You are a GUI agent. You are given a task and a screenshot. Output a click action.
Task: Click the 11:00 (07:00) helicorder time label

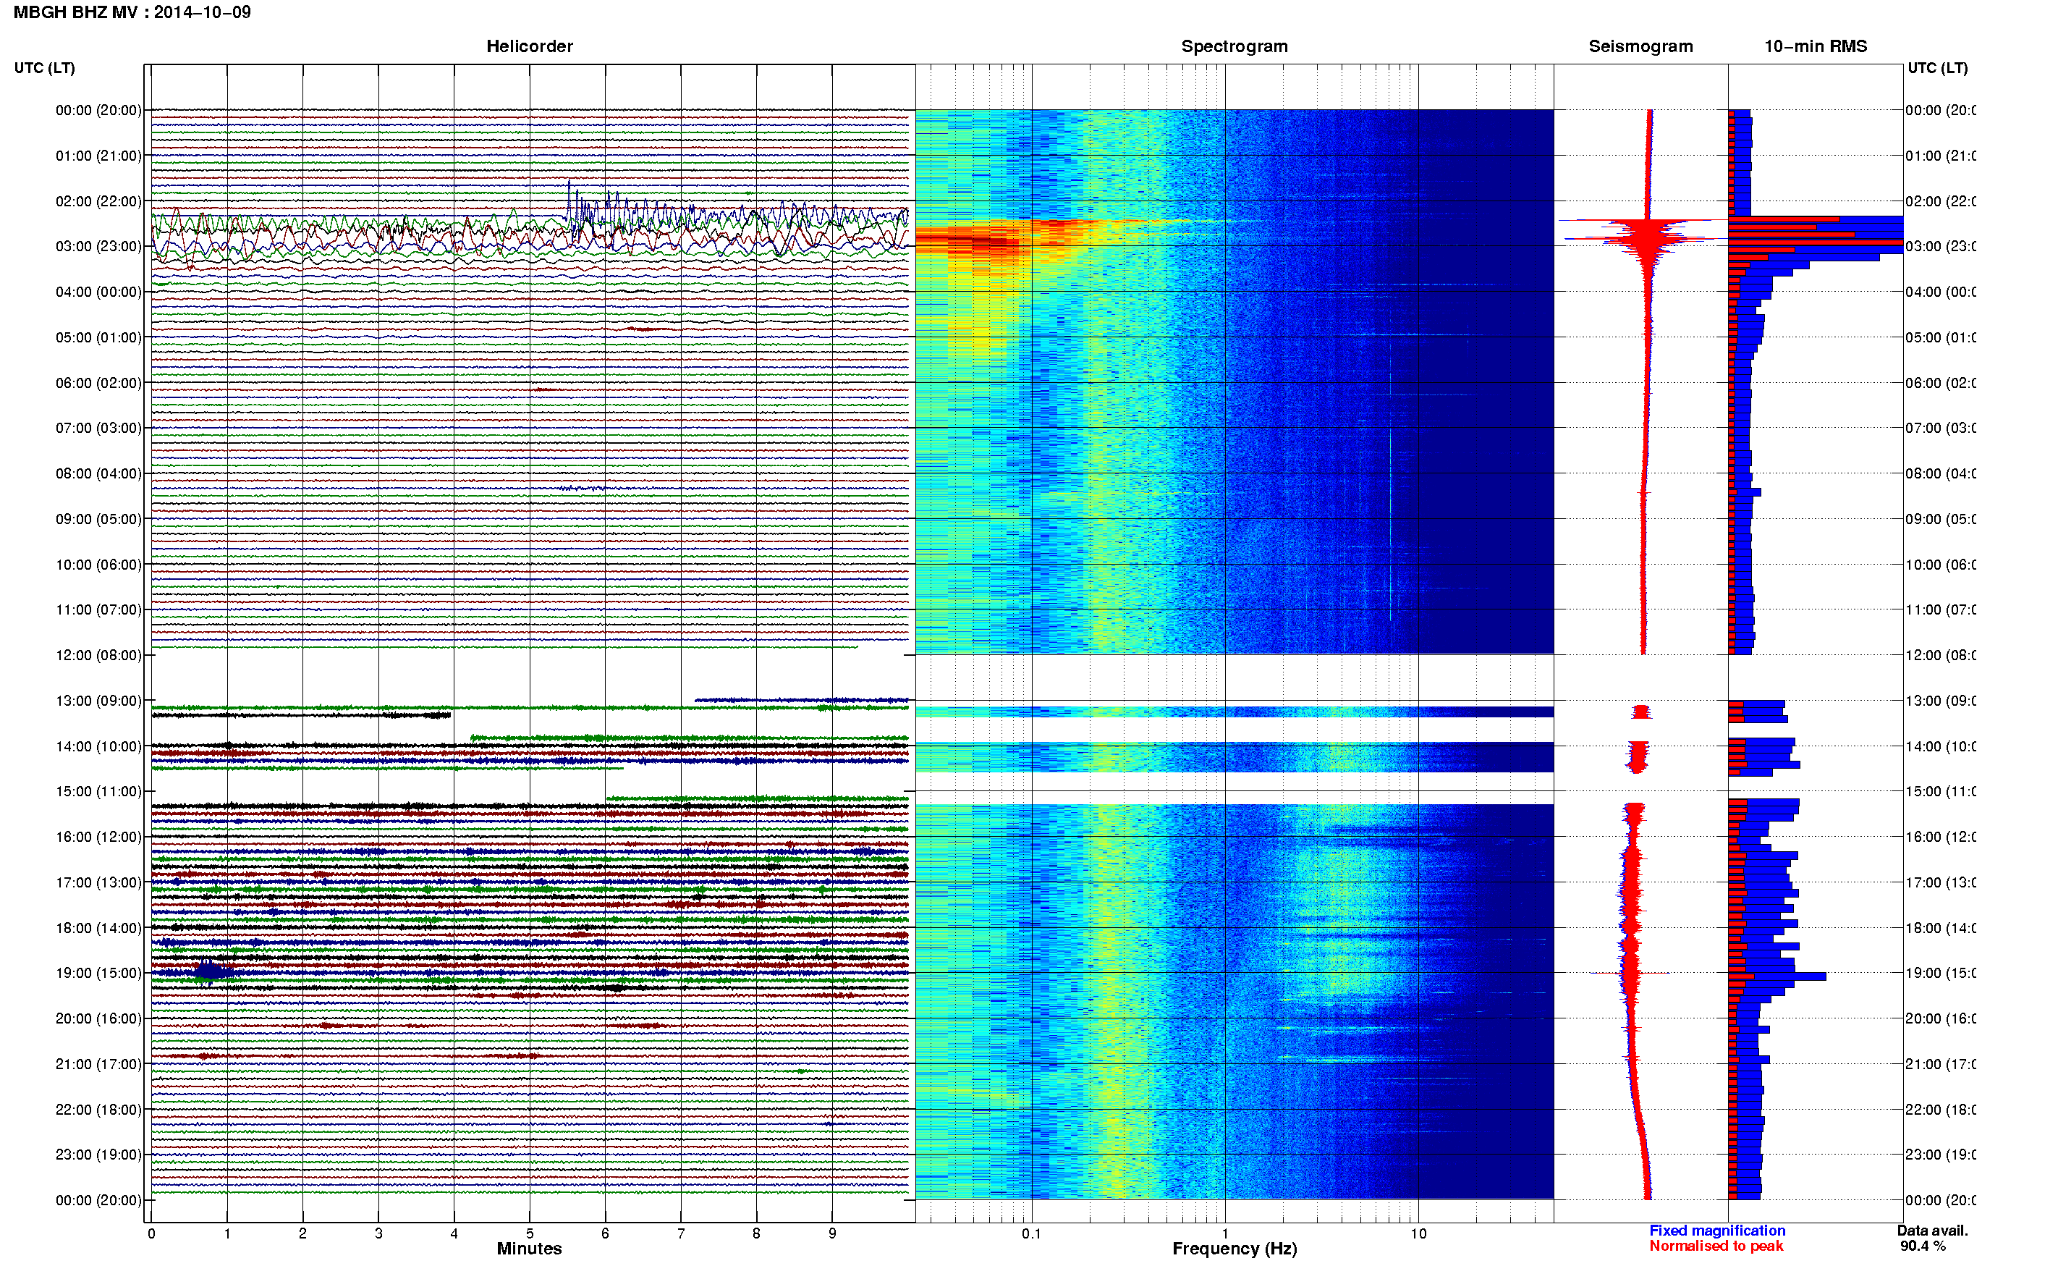(98, 609)
